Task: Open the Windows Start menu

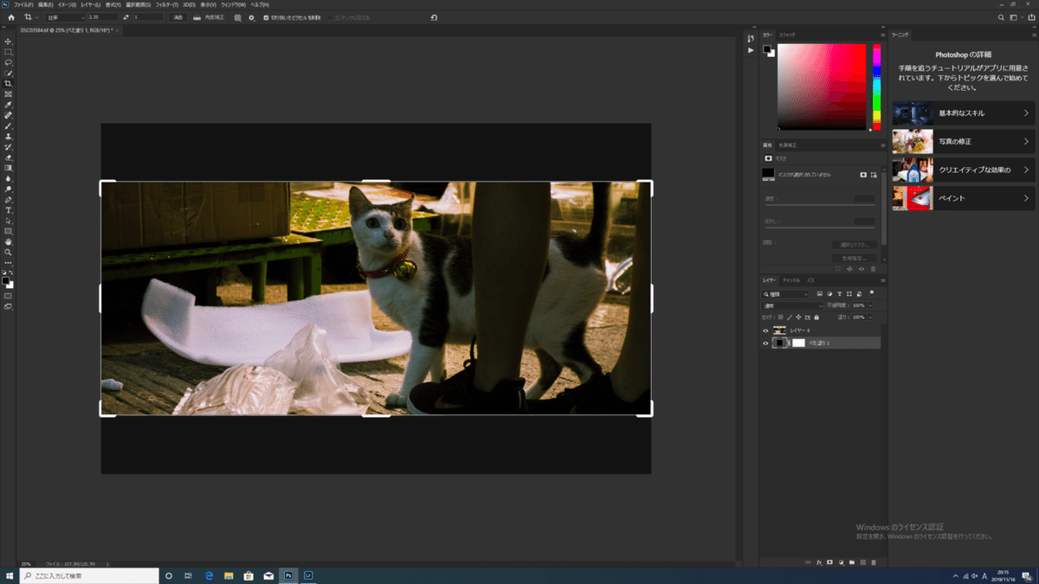Action: tap(10, 575)
